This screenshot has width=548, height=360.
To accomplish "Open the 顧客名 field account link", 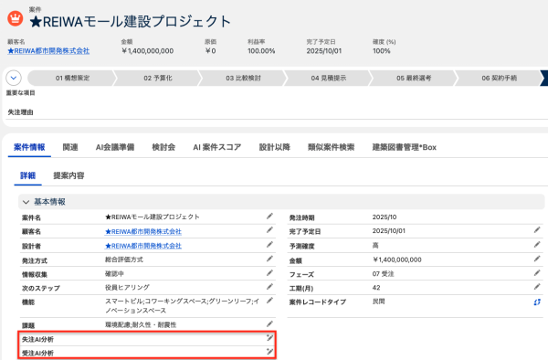I will [x=143, y=231].
